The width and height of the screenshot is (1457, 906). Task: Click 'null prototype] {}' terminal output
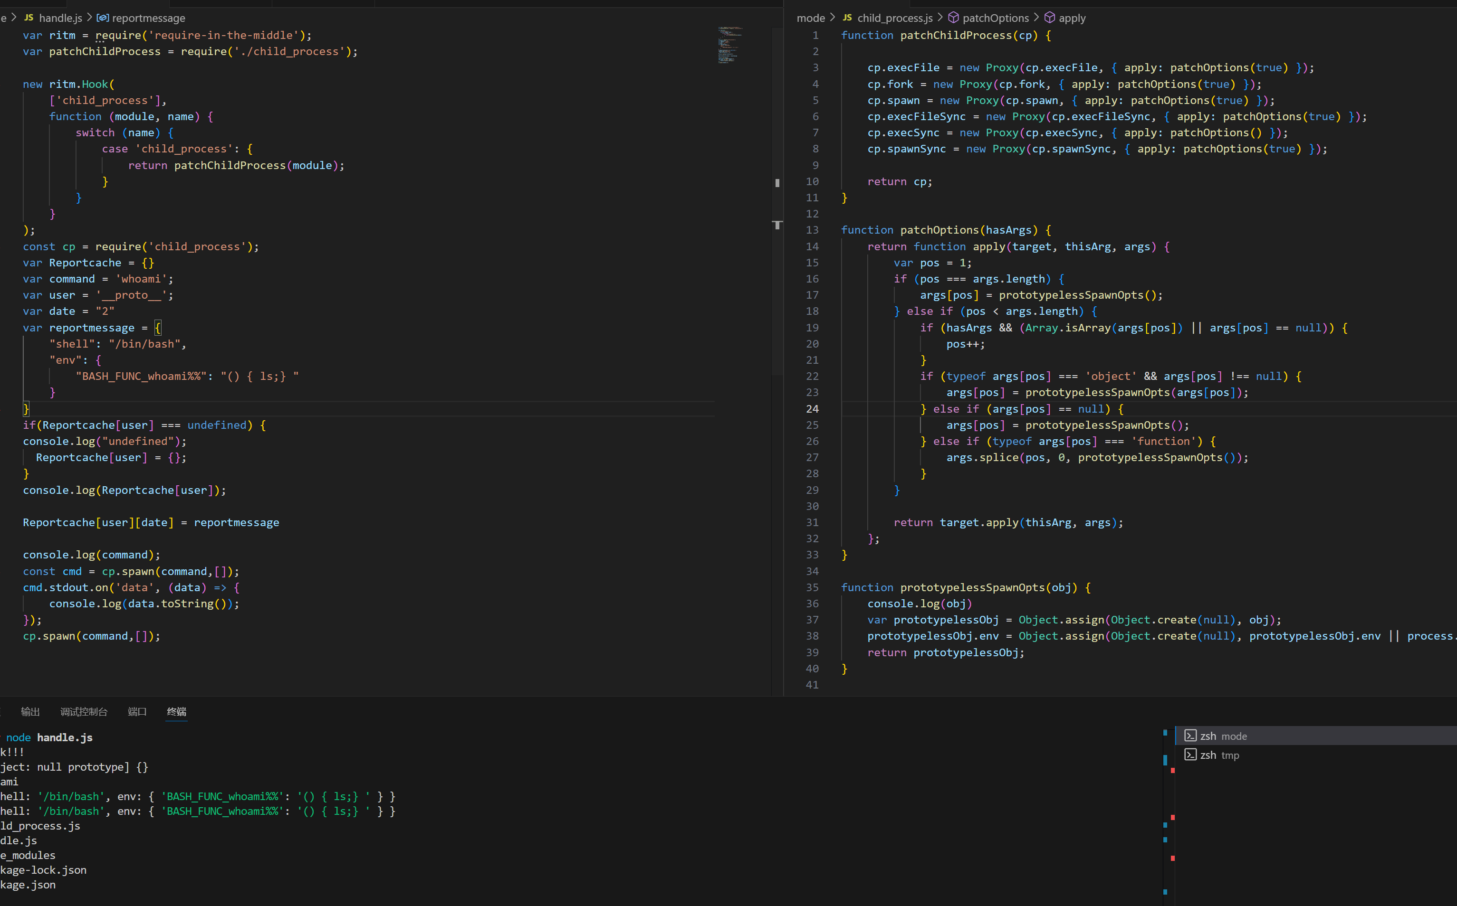click(93, 767)
